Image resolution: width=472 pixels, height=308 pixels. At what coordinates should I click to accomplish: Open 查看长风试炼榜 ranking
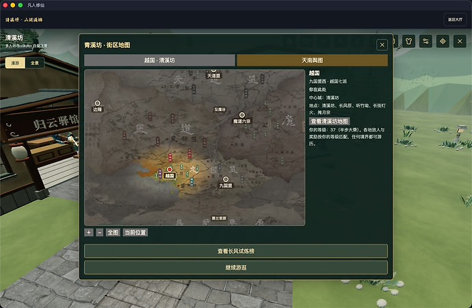point(236,251)
